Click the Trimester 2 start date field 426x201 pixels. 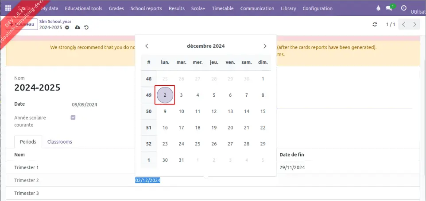(148, 180)
